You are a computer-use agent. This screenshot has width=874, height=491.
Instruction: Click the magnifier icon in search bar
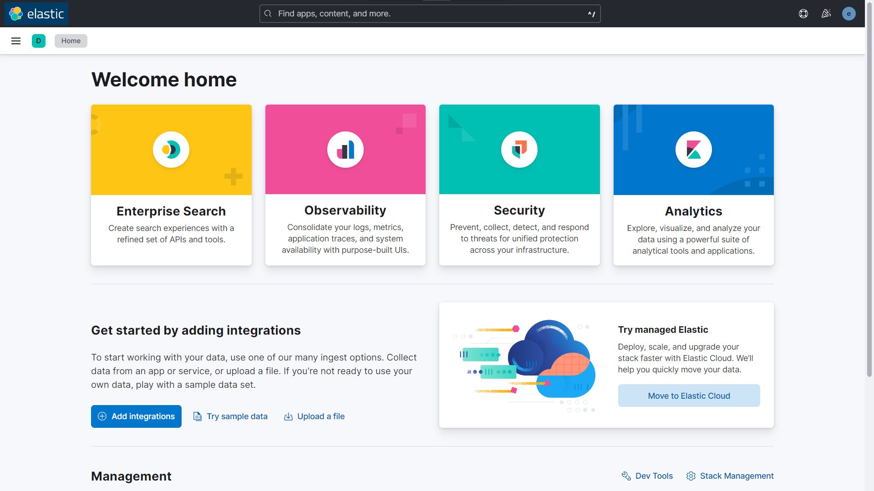[x=268, y=14]
